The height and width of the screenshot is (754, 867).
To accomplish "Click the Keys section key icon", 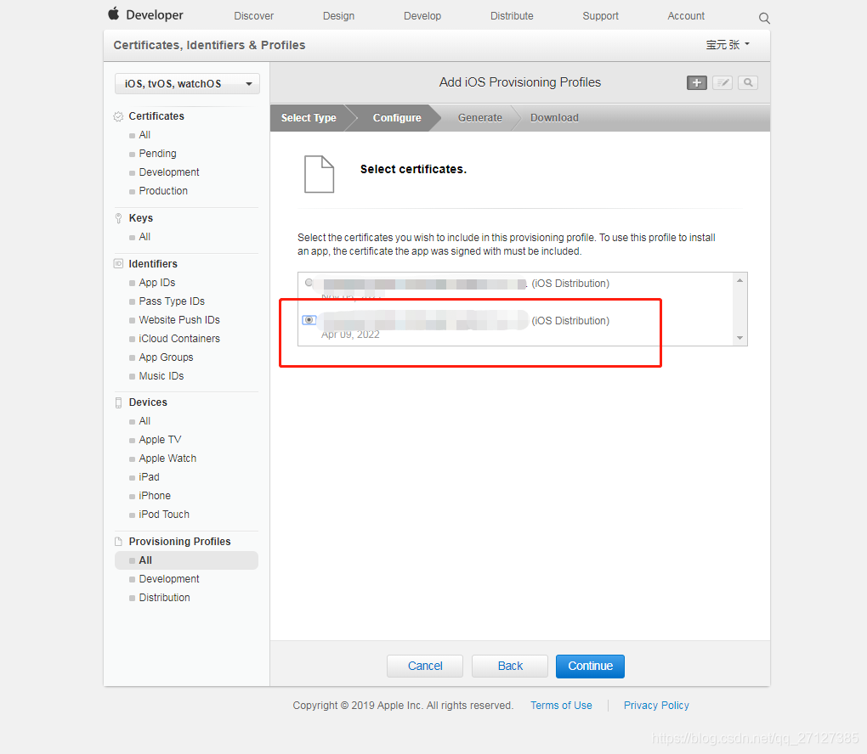I will tap(118, 218).
